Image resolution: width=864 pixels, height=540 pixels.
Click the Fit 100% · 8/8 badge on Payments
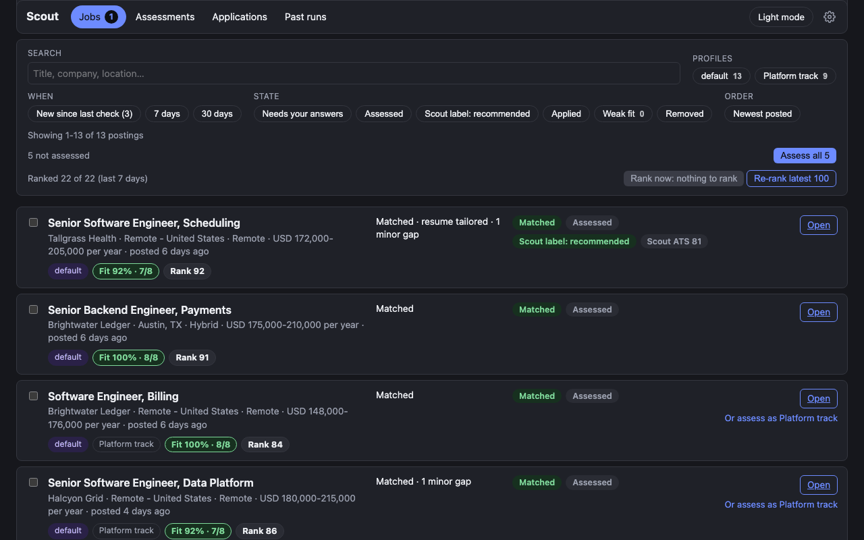point(128,358)
